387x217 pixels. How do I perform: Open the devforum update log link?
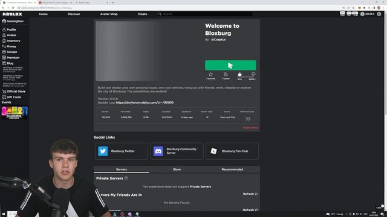click(145, 102)
